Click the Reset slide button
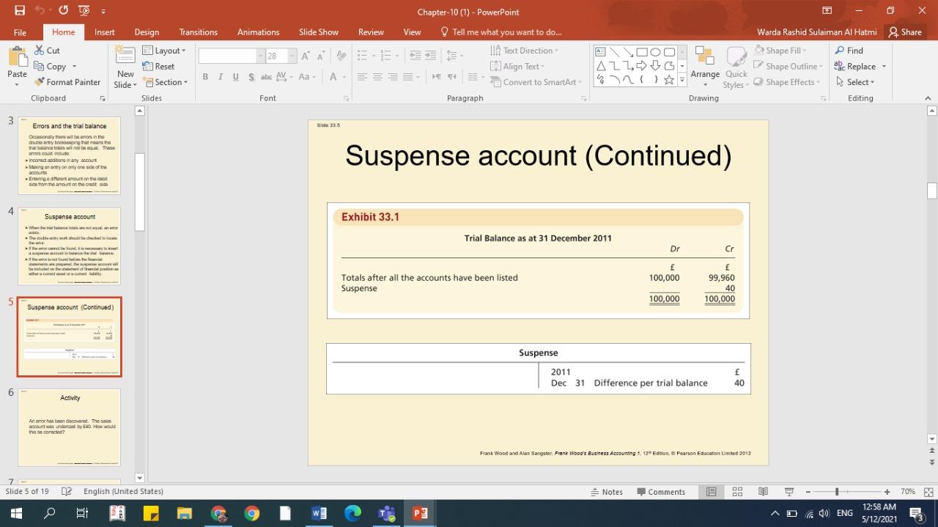This screenshot has height=527, width=938. click(x=158, y=67)
